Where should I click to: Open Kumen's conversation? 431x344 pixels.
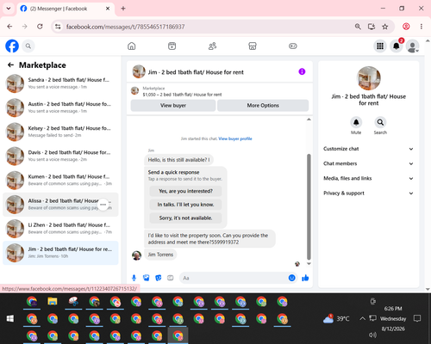point(60,180)
